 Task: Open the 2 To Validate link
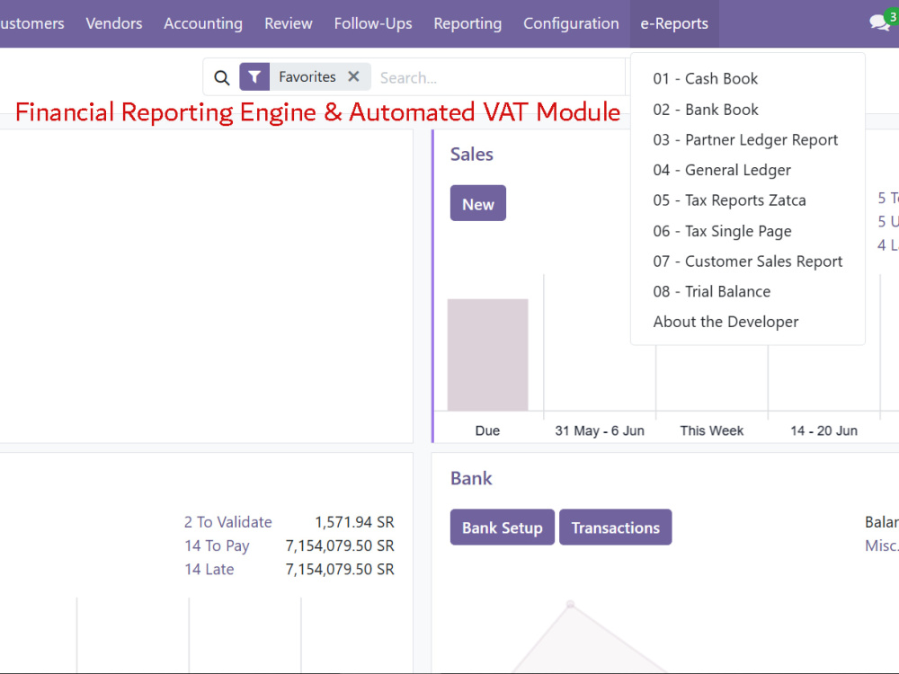228,522
